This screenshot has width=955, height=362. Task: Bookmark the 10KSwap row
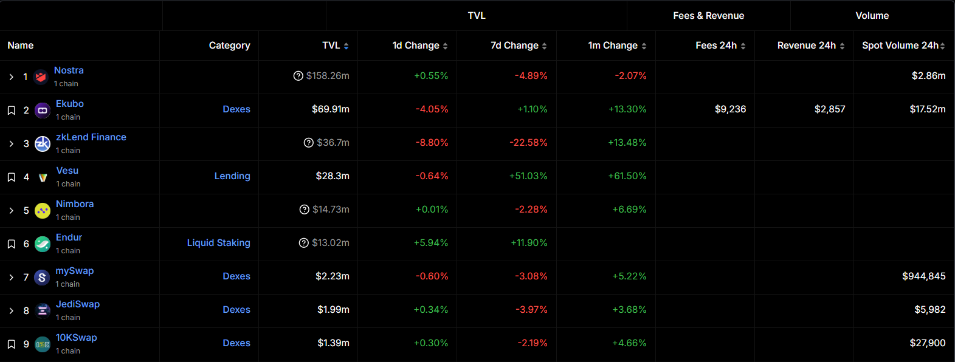[12, 344]
